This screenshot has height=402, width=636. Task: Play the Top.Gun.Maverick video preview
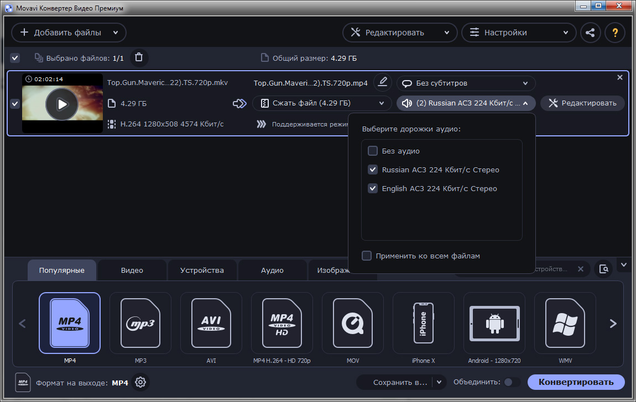pyautogui.click(x=61, y=104)
